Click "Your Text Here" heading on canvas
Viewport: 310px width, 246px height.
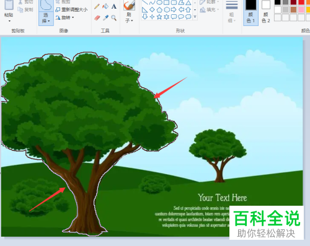[x=223, y=198]
